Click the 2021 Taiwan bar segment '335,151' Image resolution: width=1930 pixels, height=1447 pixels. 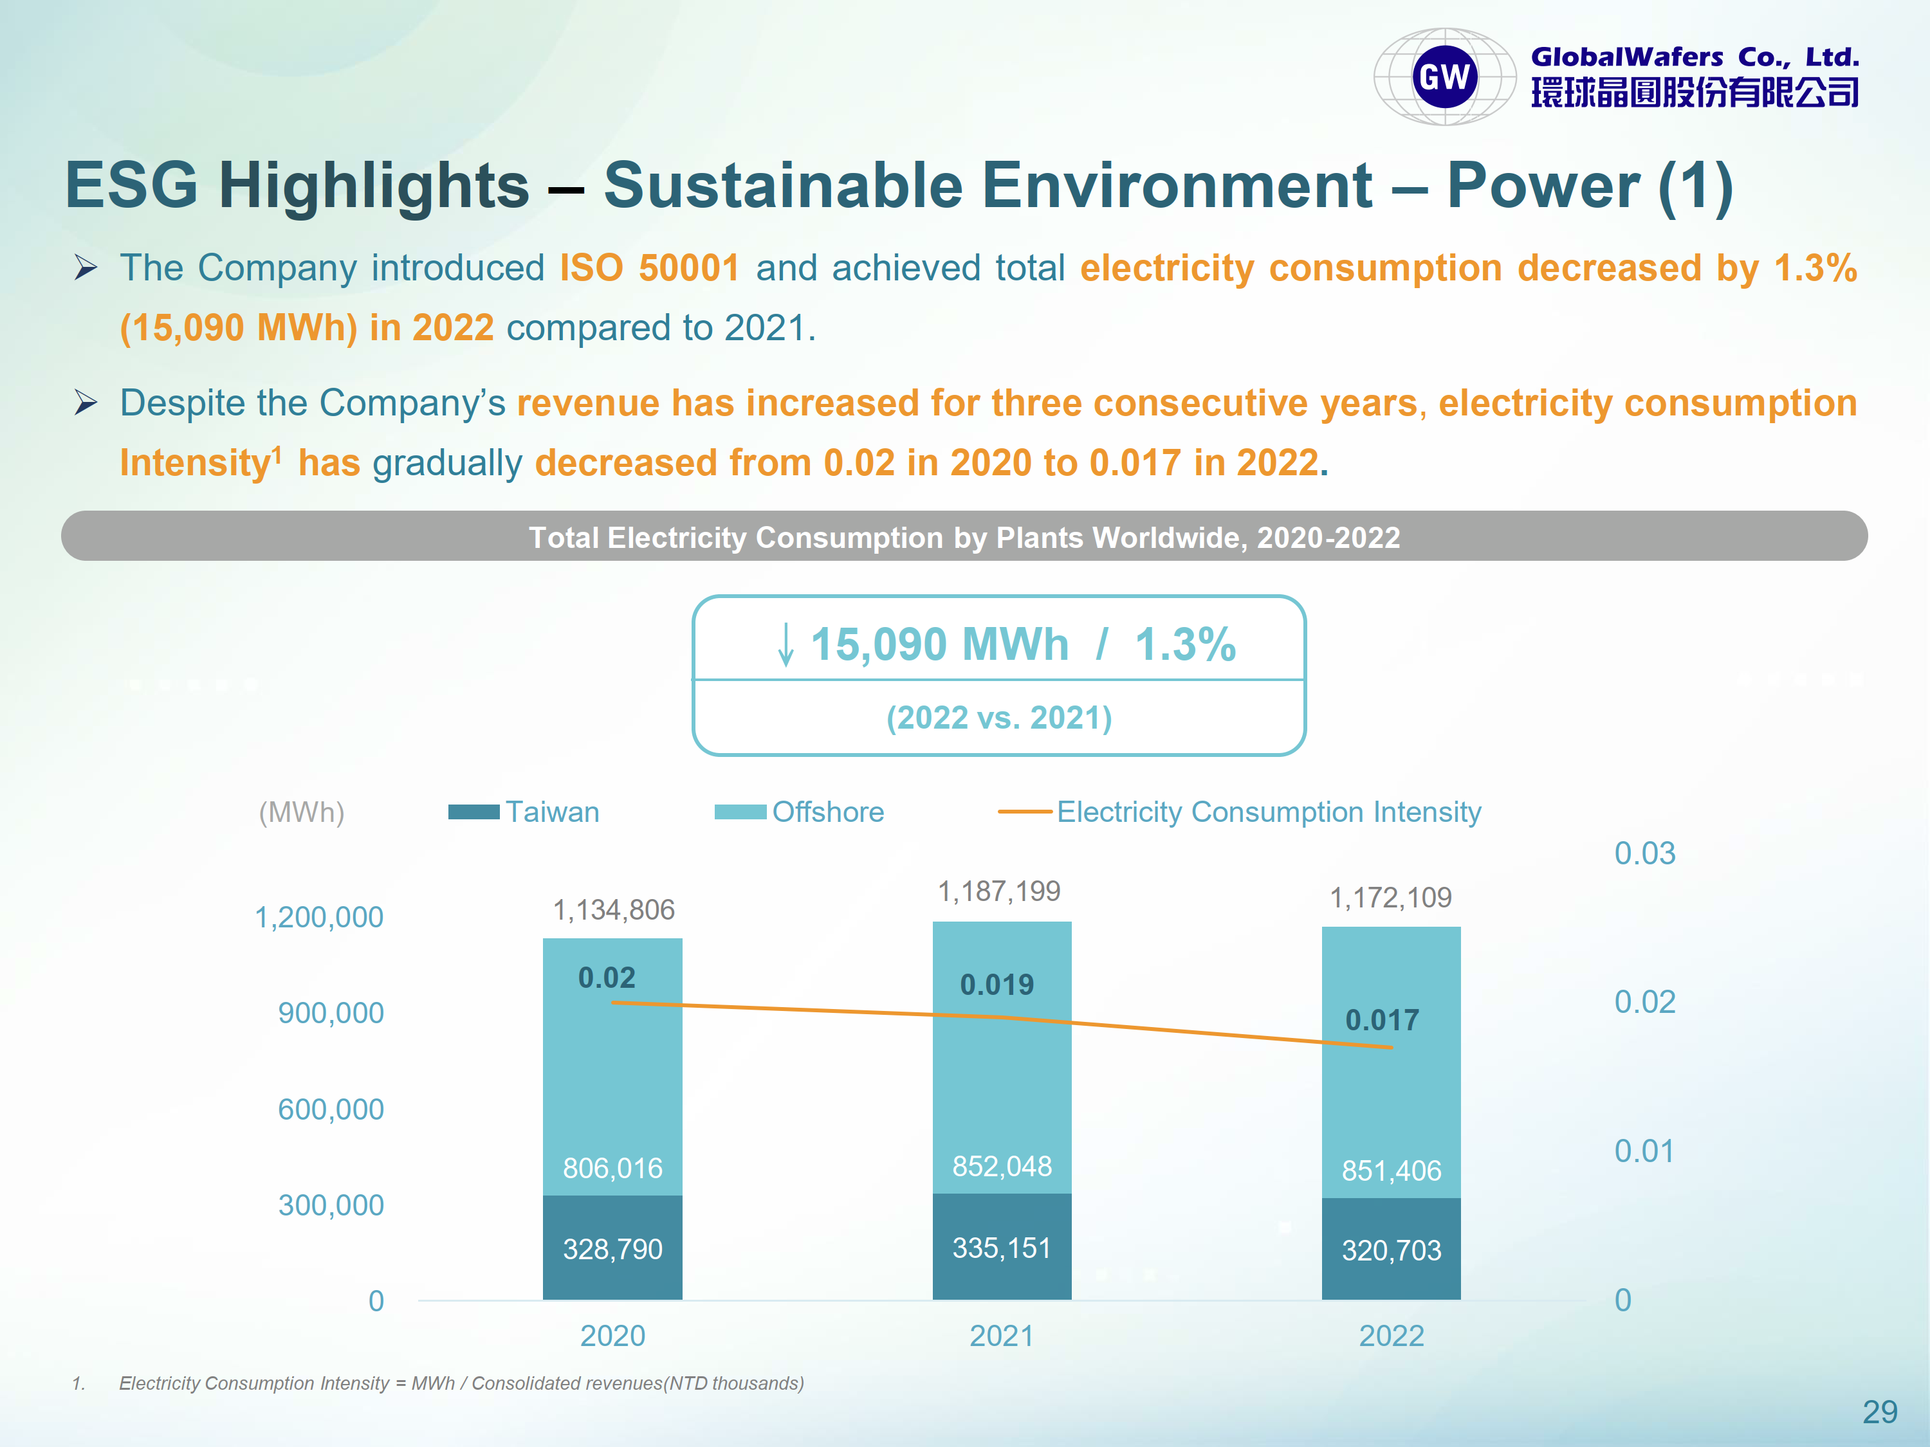pyautogui.click(x=1002, y=1246)
